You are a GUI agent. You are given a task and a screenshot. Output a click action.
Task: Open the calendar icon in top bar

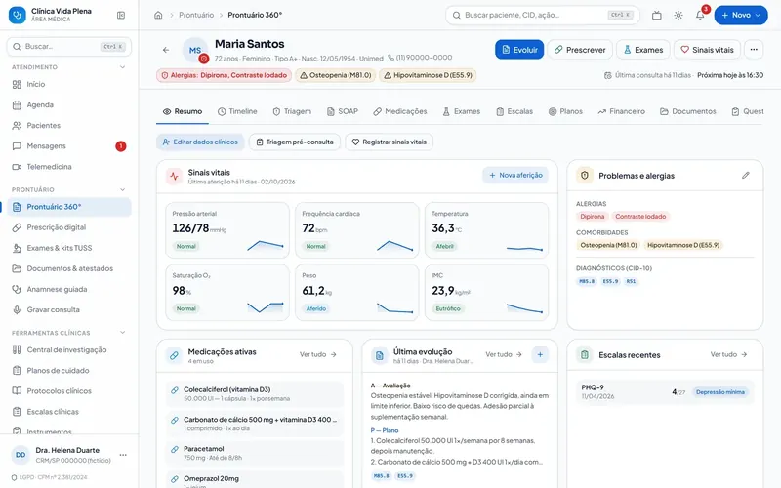point(656,15)
